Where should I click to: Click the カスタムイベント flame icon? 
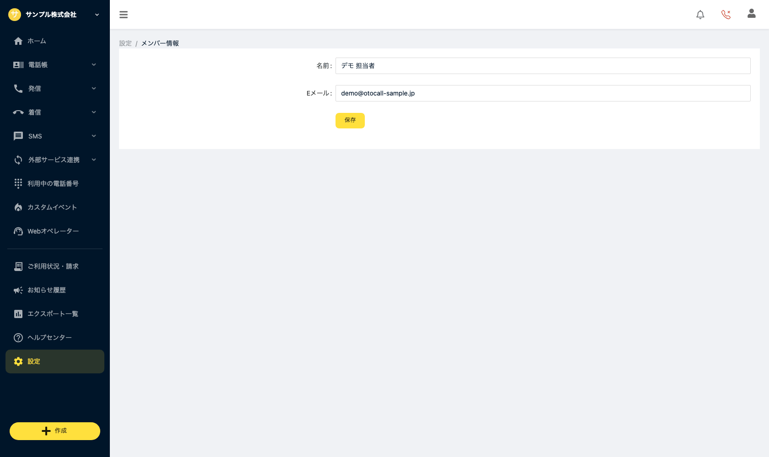pyautogui.click(x=18, y=207)
